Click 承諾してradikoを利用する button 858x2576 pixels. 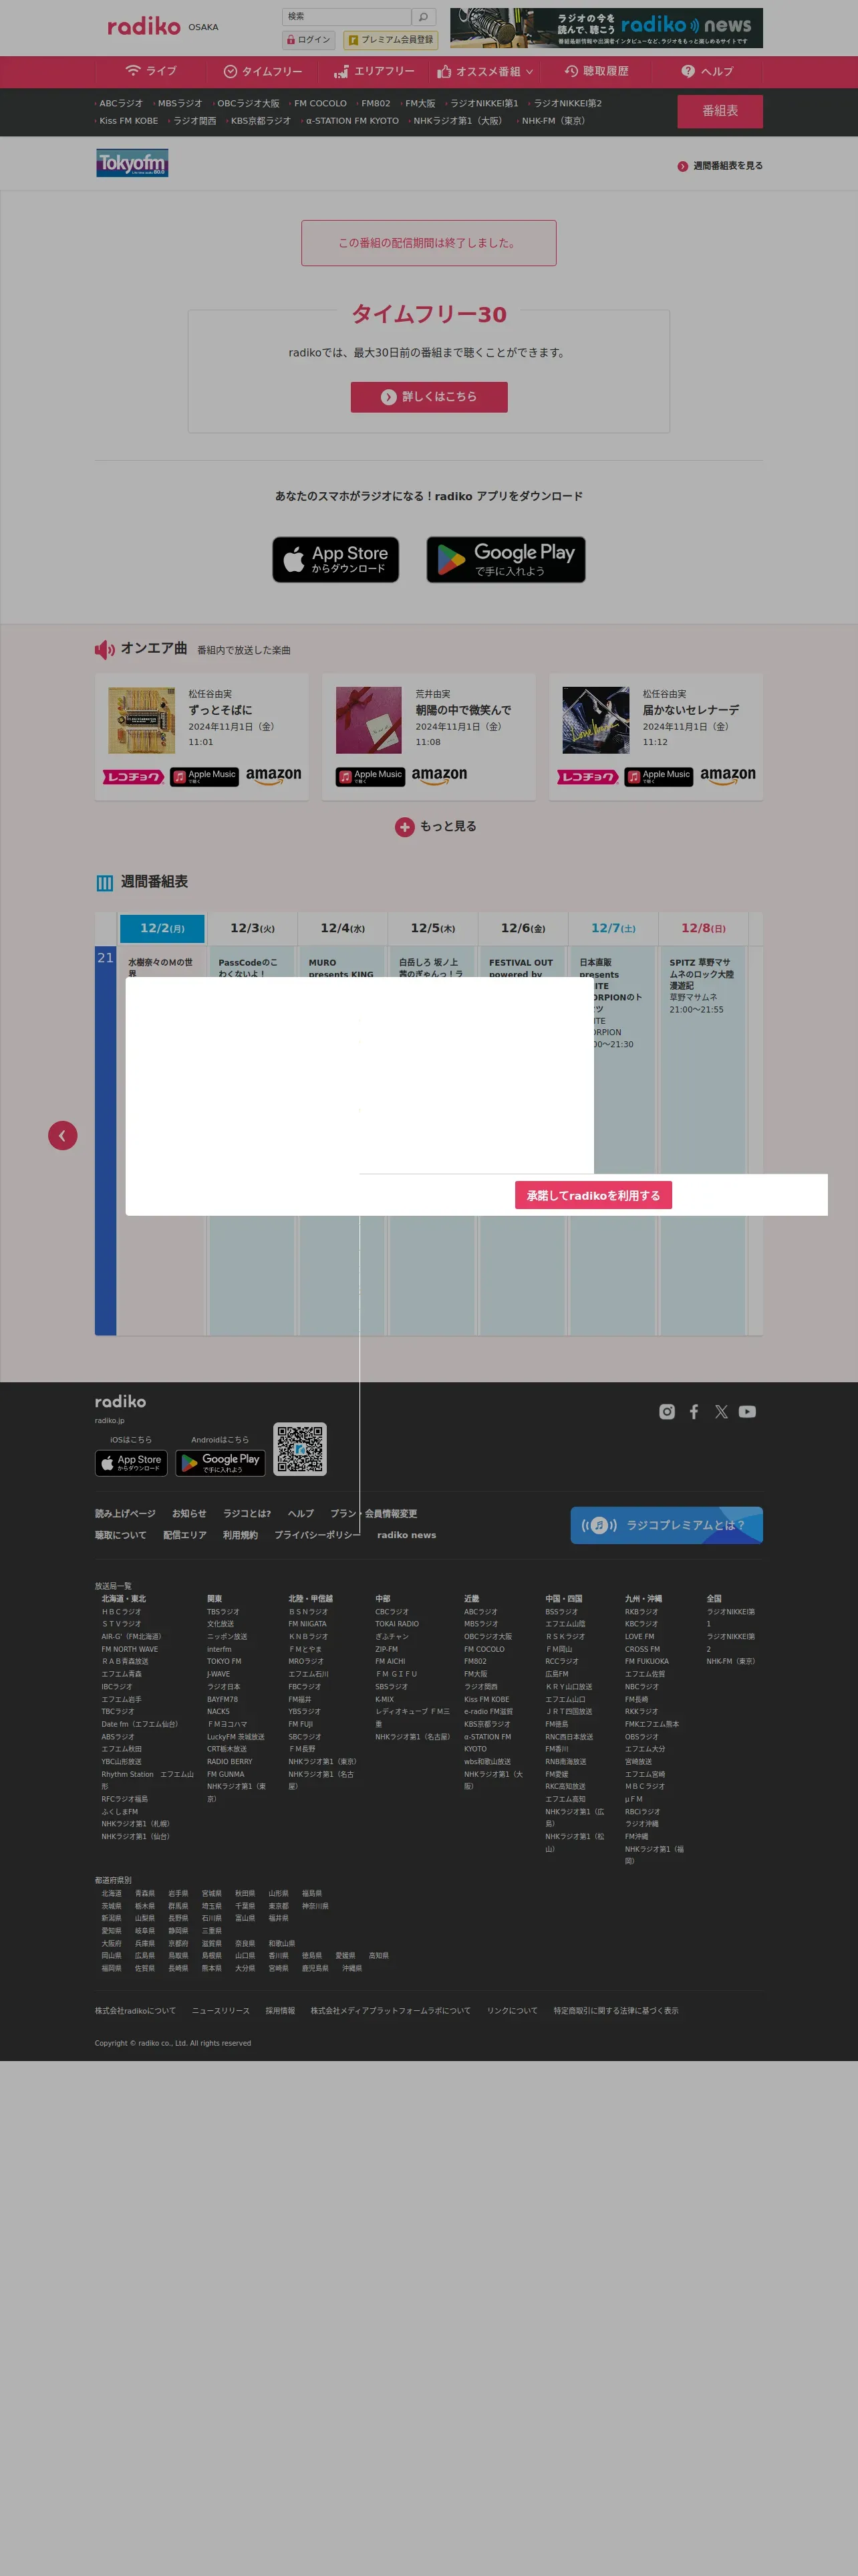click(593, 1195)
